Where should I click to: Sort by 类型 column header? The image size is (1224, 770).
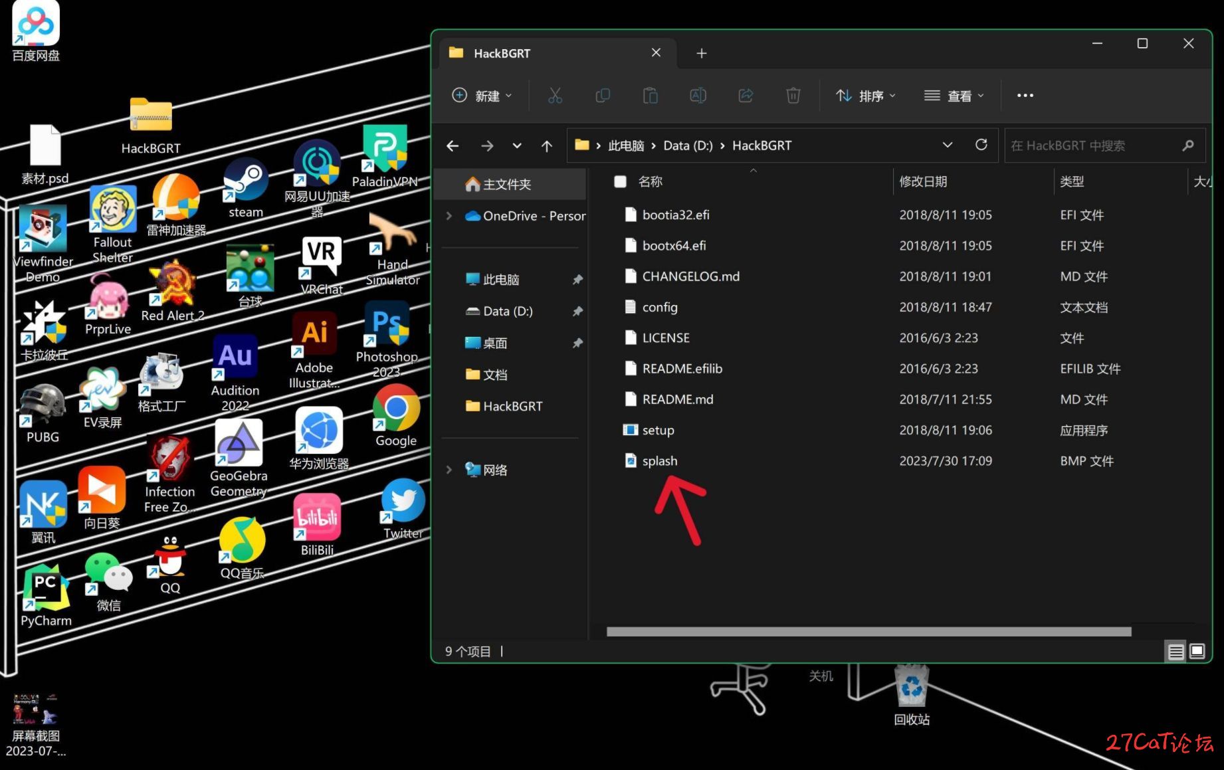pos(1072,181)
